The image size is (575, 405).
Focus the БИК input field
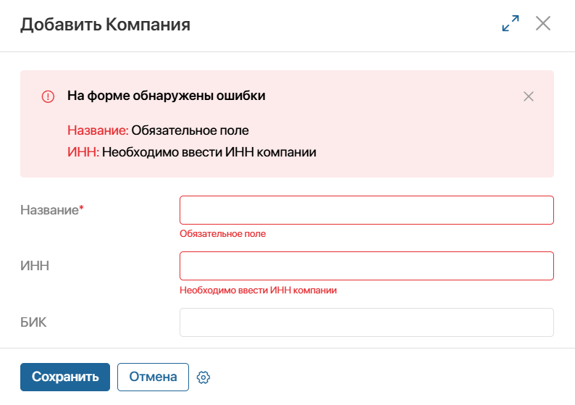coord(366,322)
